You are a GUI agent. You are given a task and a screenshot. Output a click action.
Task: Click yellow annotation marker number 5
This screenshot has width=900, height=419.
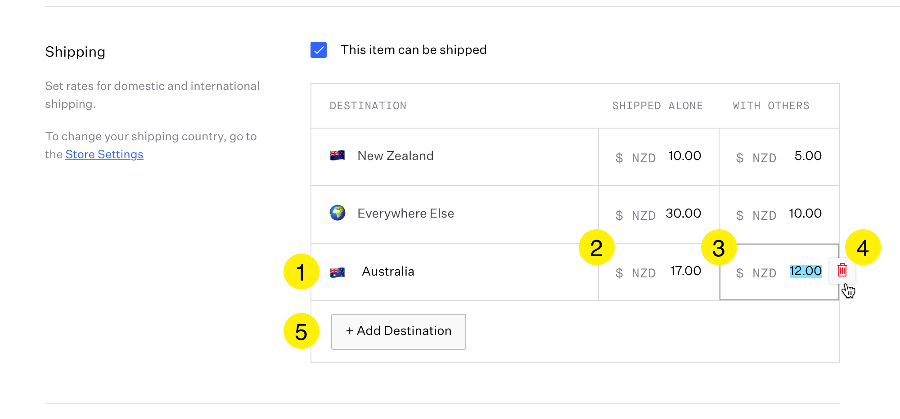click(x=301, y=331)
